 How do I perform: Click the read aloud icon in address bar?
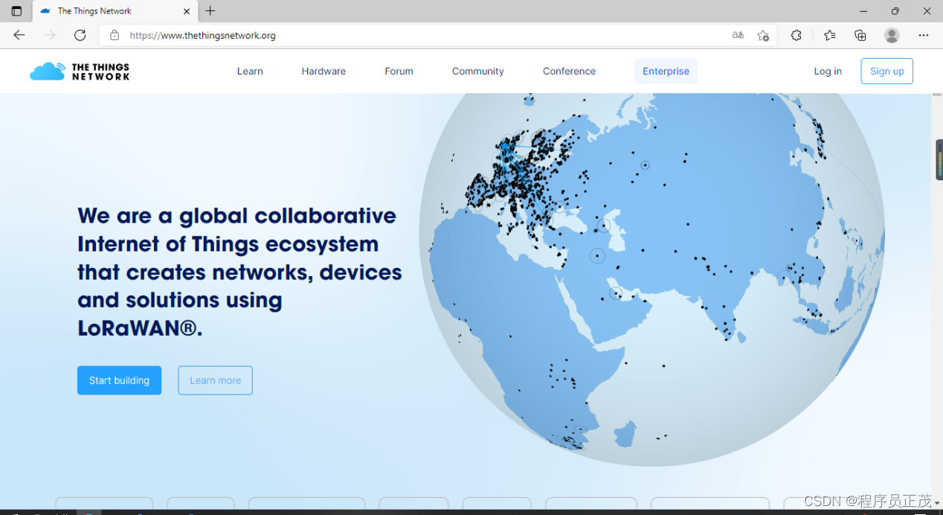tap(738, 35)
